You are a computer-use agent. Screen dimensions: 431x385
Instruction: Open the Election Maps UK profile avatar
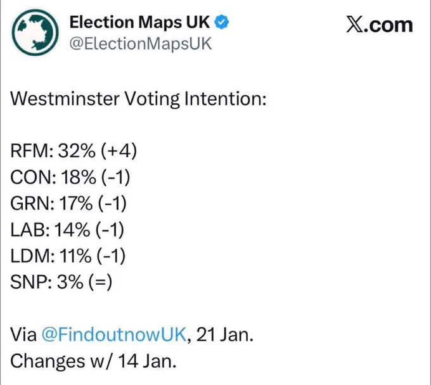35,32
